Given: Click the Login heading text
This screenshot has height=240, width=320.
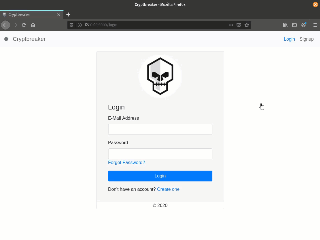Looking at the screenshot, I should pyautogui.click(x=116, y=107).
